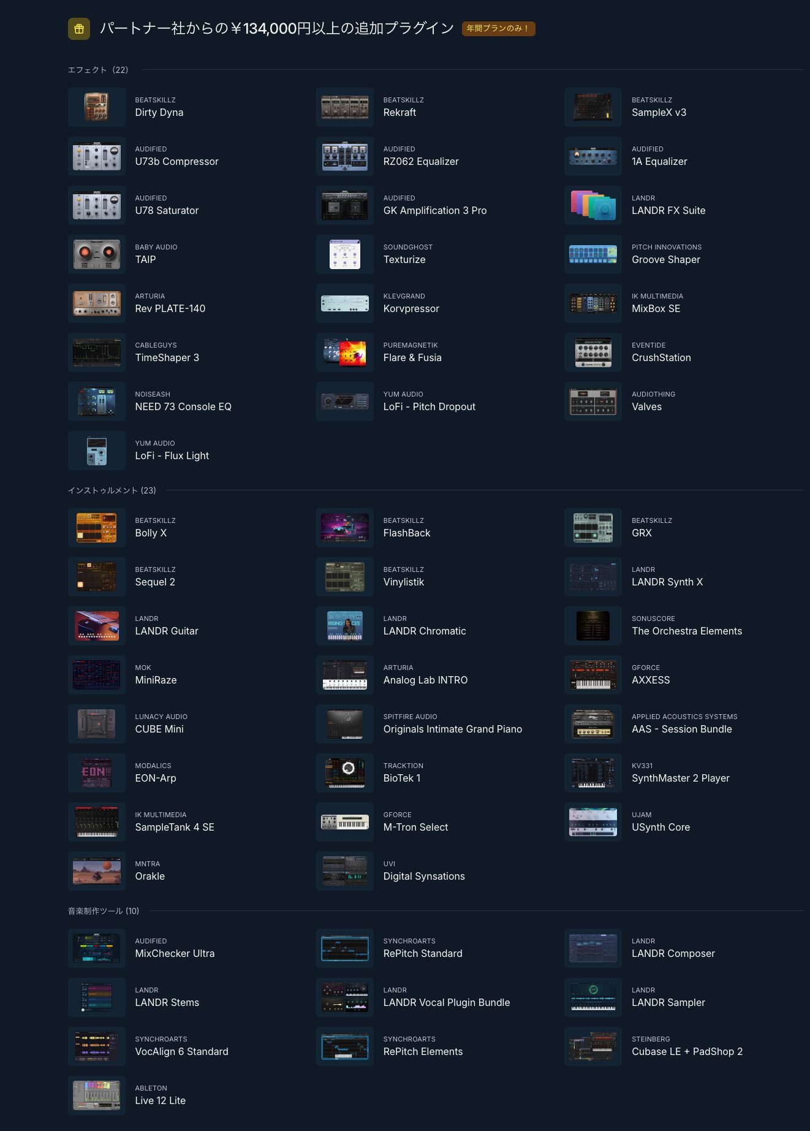Open the M-Tron Select keyboard icon
The image size is (810, 1131).
point(344,822)
